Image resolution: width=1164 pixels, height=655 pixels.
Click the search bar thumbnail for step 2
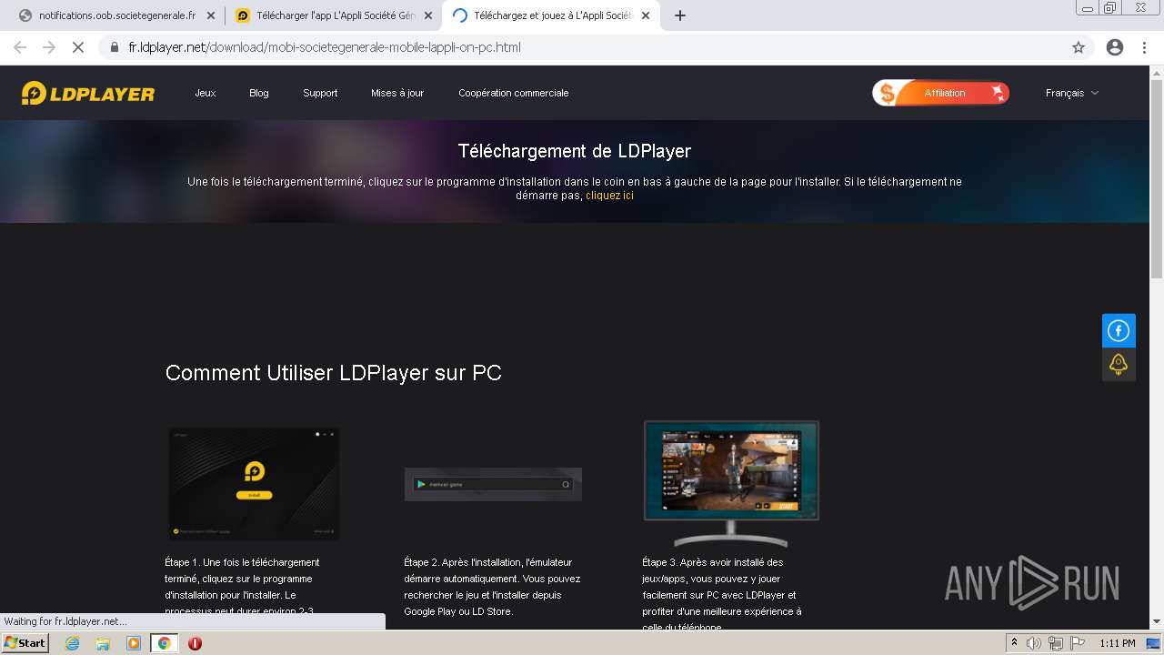tap(493, 484)
